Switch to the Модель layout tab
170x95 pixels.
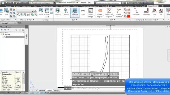[42, 90]
